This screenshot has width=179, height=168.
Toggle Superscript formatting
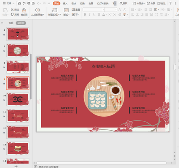[x=110, y=14]
